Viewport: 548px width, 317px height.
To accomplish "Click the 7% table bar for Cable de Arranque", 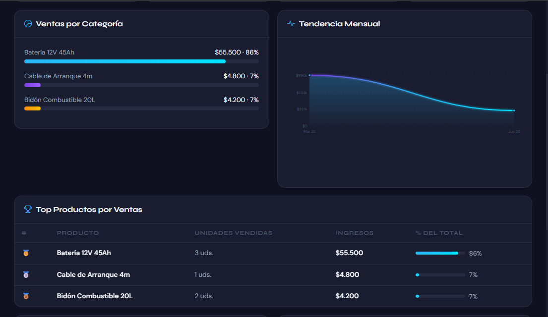I will (440, 275).
